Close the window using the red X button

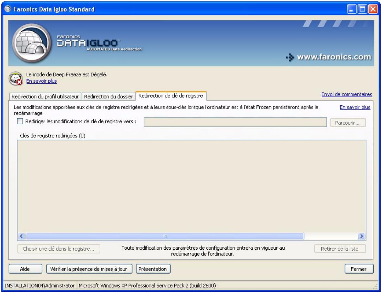coord(373,9)
